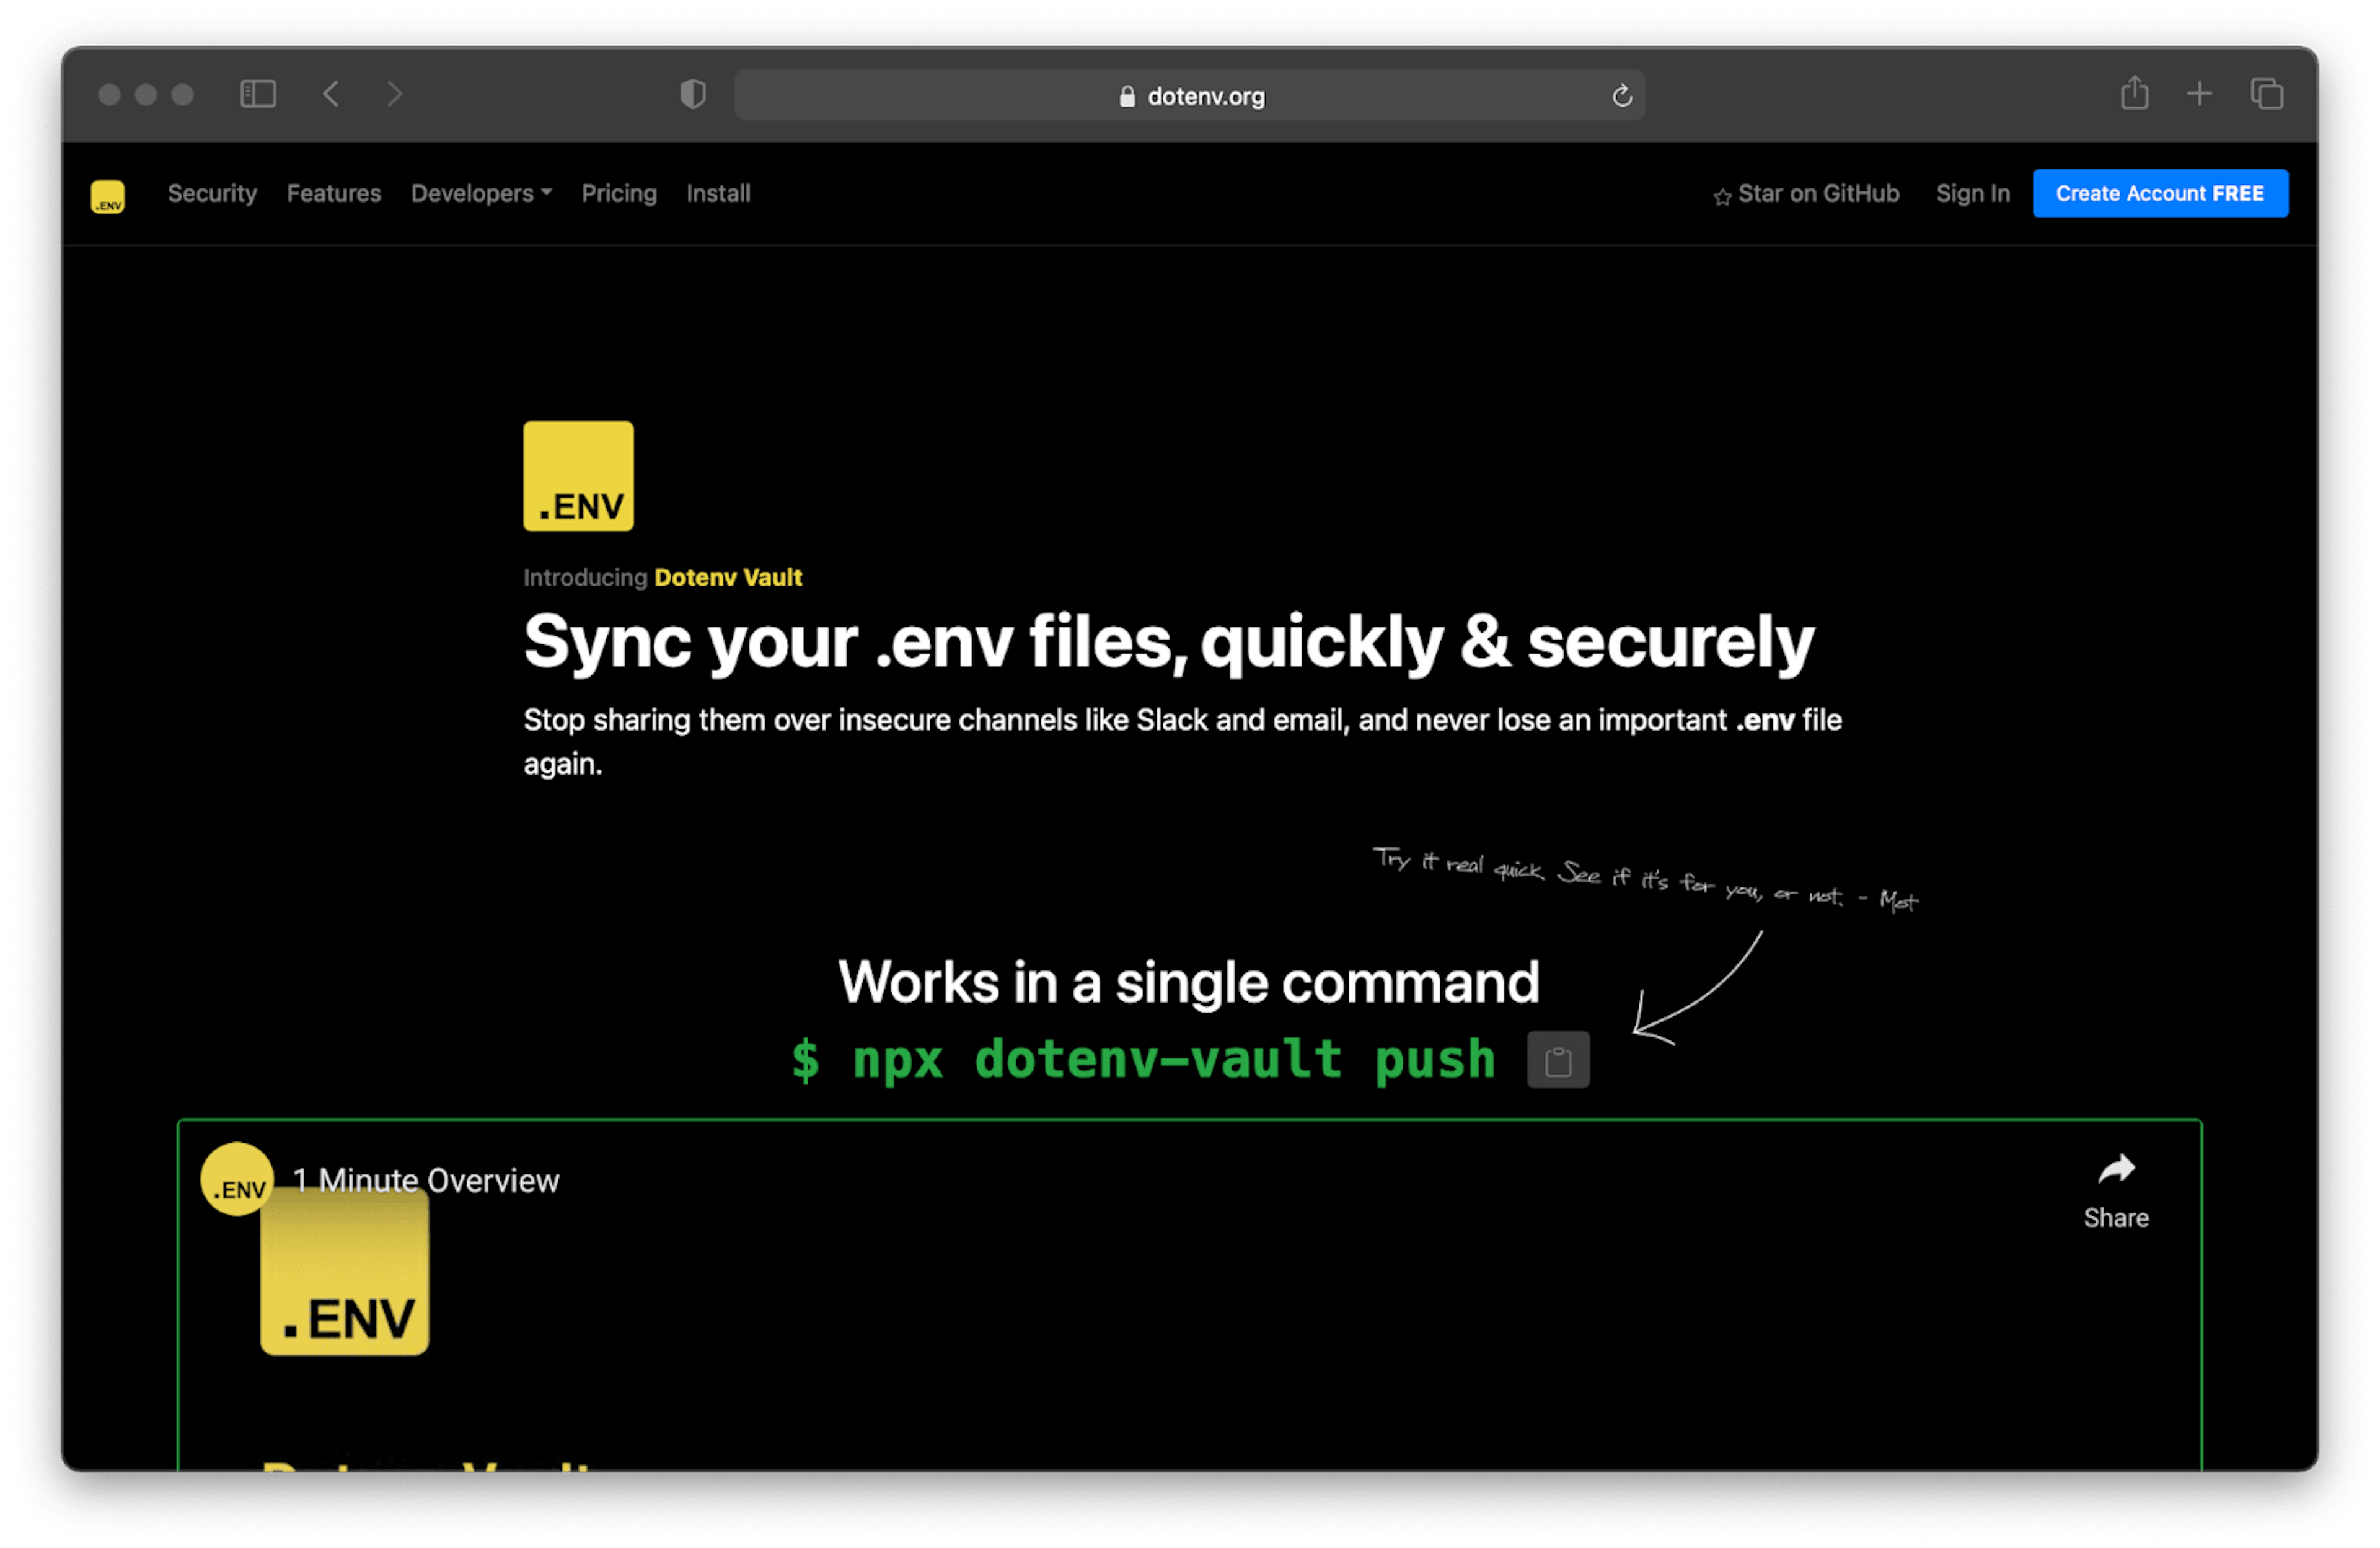
Task: Go back with the left arrow button
Action: tap(331, 94)
